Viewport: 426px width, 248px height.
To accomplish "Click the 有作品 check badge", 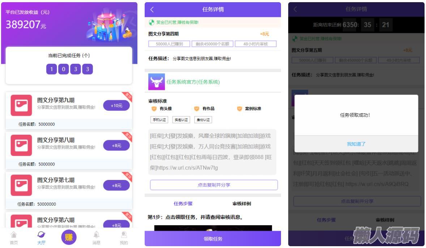I will click(x=197, y=109).
